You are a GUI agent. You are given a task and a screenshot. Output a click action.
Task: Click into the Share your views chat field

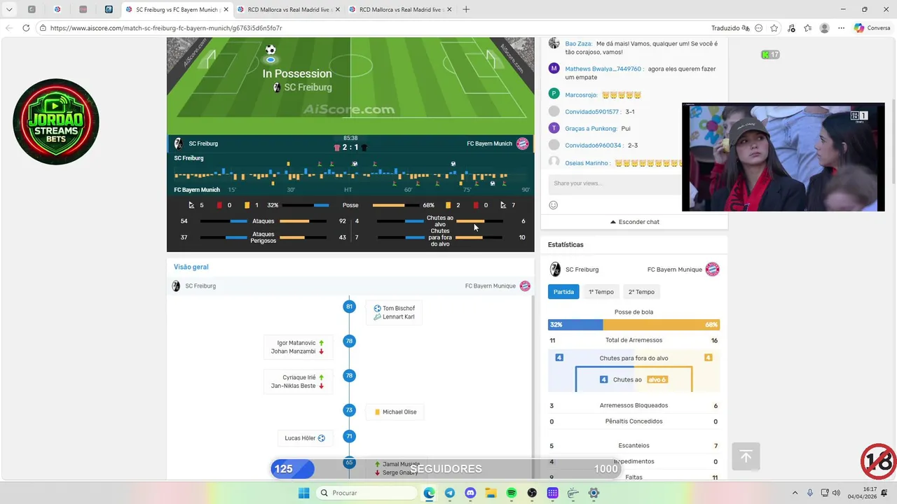tap(615, 183)
